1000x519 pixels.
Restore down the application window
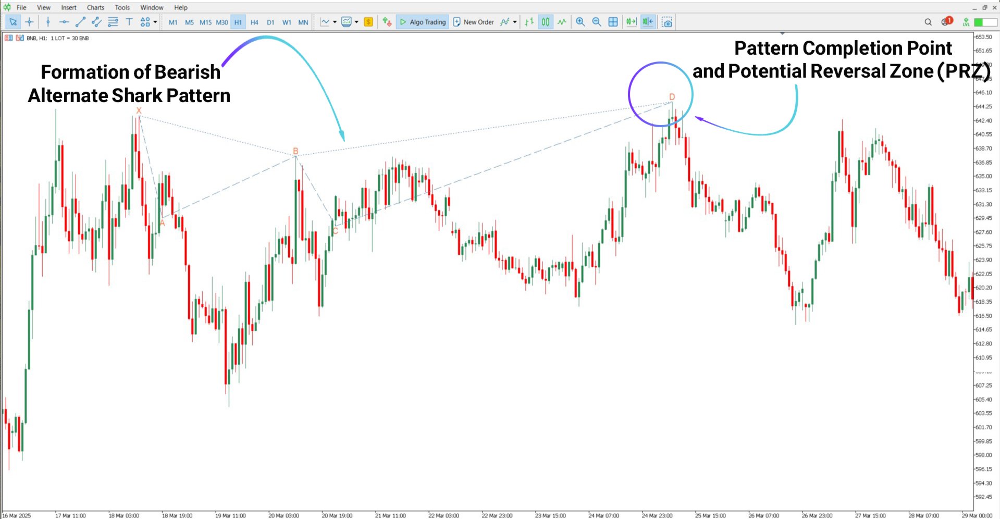[984, 7]
